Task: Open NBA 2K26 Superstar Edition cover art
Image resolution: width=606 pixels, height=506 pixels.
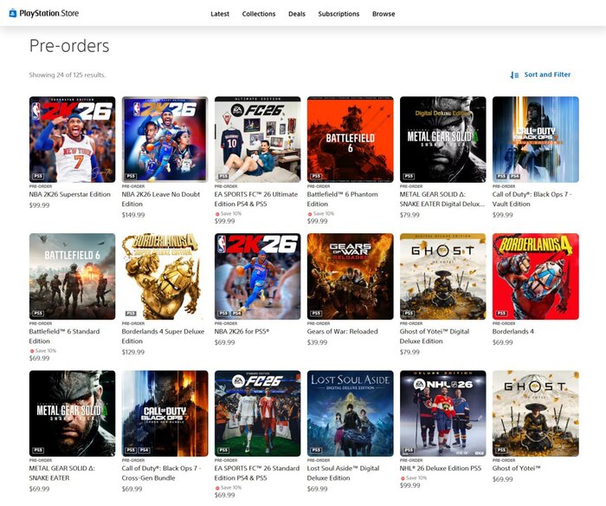Action: click(x=72, y=139)
